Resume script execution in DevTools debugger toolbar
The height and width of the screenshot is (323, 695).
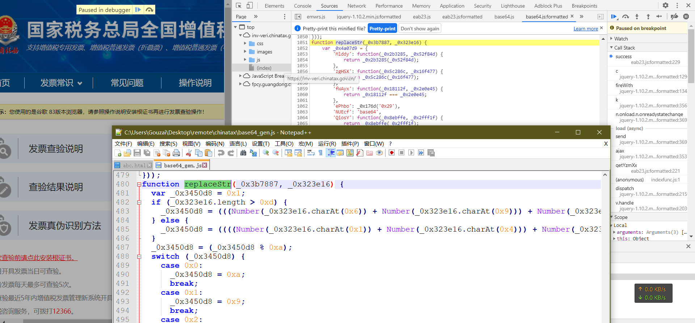coord(614,17)
